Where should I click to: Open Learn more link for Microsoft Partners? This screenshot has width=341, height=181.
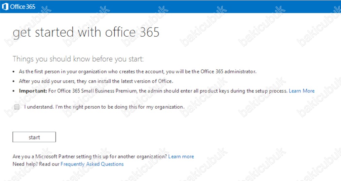click(x=181, y=156)
